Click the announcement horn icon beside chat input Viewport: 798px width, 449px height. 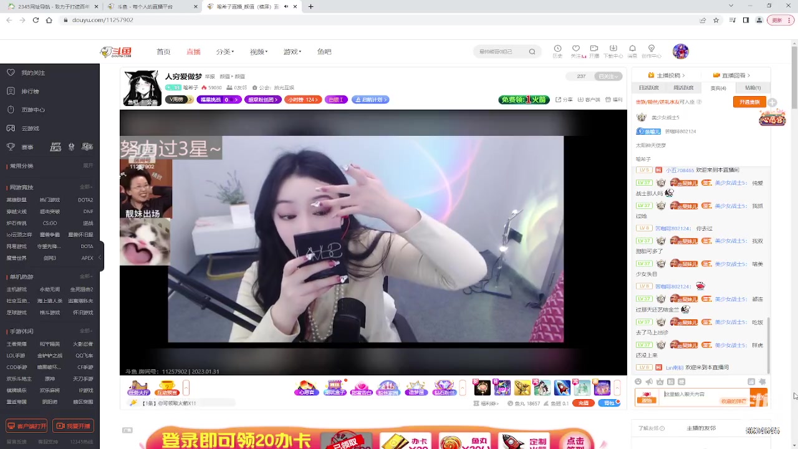point(648,382)
